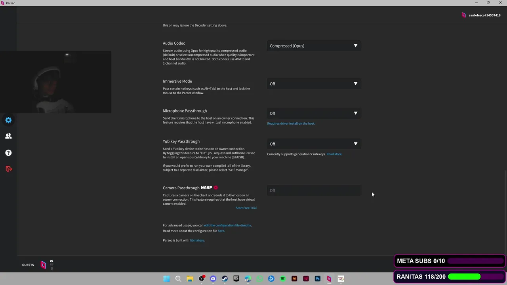Viewport: 507px width, 285px height.
Task: Open the last app icon on the taskbar
Action: pyautogui.click(x=341, y=279)
